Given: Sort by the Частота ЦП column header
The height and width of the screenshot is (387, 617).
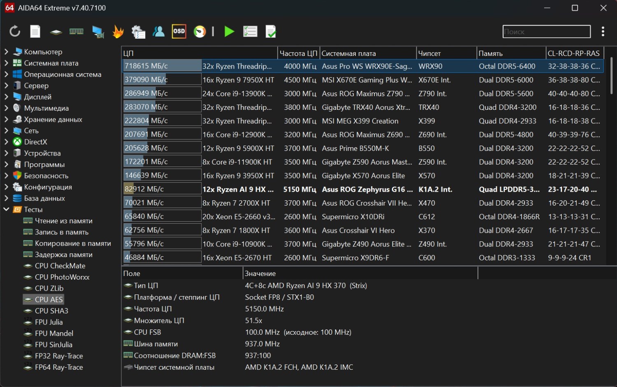Looking at the screenshot, I should 298,53.
